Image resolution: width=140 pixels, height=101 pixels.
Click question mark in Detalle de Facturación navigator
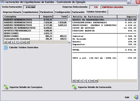pyautogui.click(x=85, y=81)
